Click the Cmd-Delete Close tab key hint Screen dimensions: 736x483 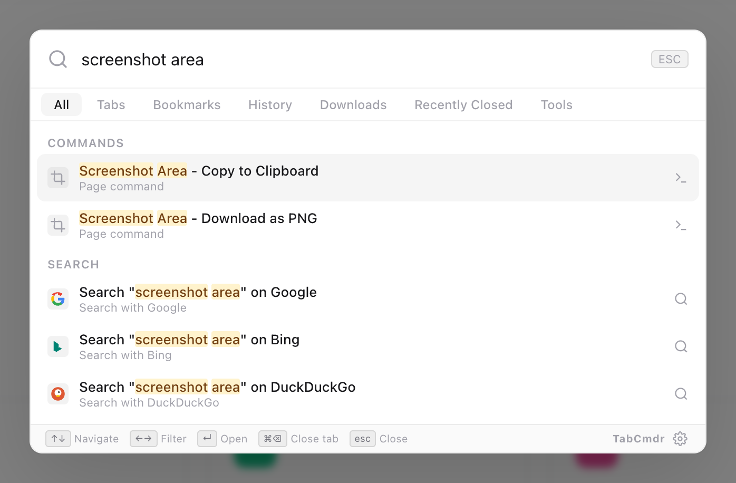coord(273,439)
